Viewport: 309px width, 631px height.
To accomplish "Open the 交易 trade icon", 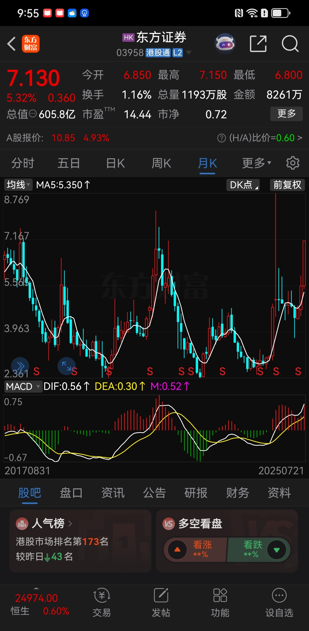I will (x=102, y=596).
